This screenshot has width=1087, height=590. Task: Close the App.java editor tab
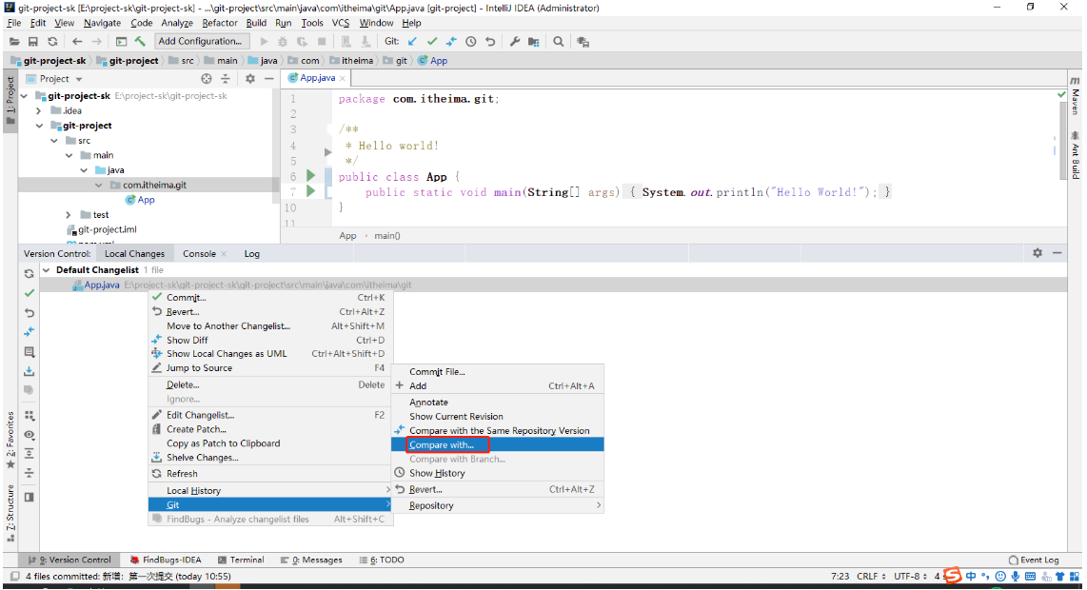(343, 78)
